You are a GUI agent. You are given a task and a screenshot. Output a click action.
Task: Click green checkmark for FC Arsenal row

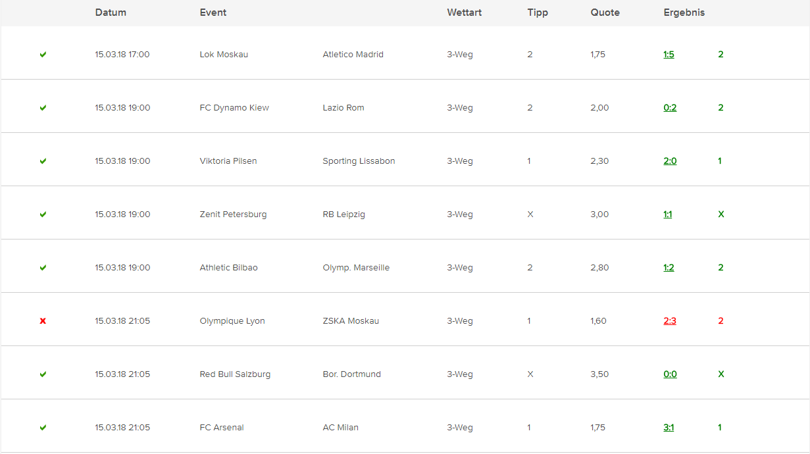(43, 428)
